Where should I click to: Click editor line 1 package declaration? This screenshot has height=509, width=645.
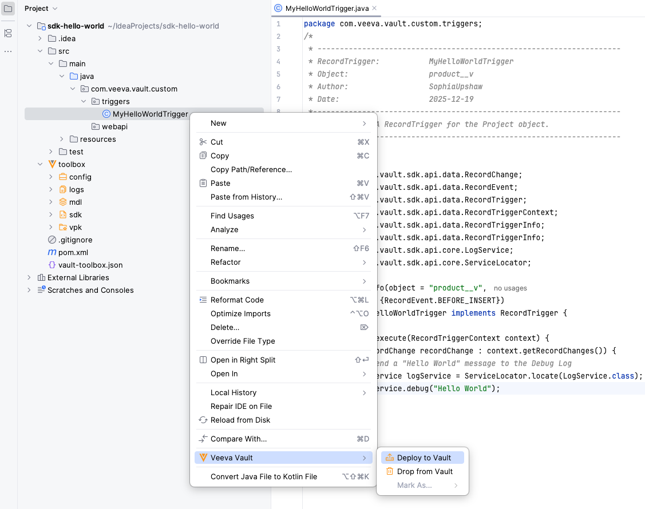click(393, 24)
